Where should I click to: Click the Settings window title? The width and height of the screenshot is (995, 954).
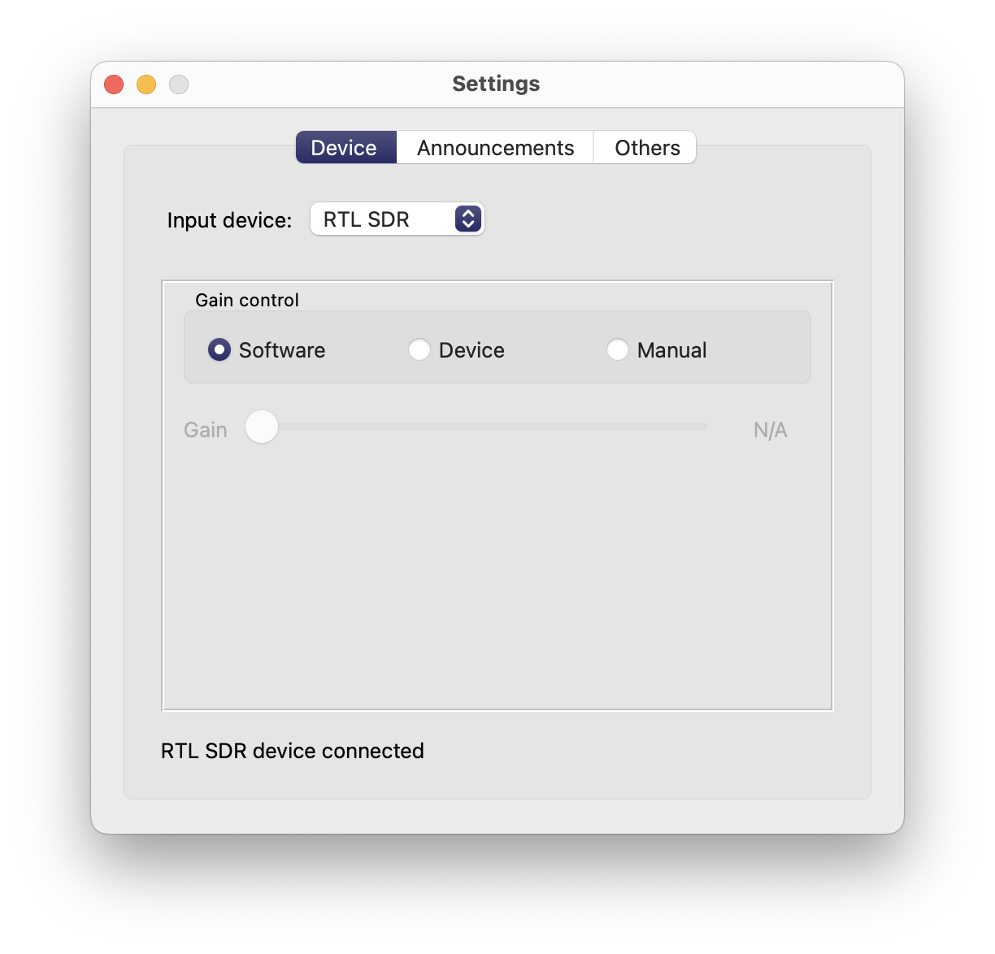point(496,84)
